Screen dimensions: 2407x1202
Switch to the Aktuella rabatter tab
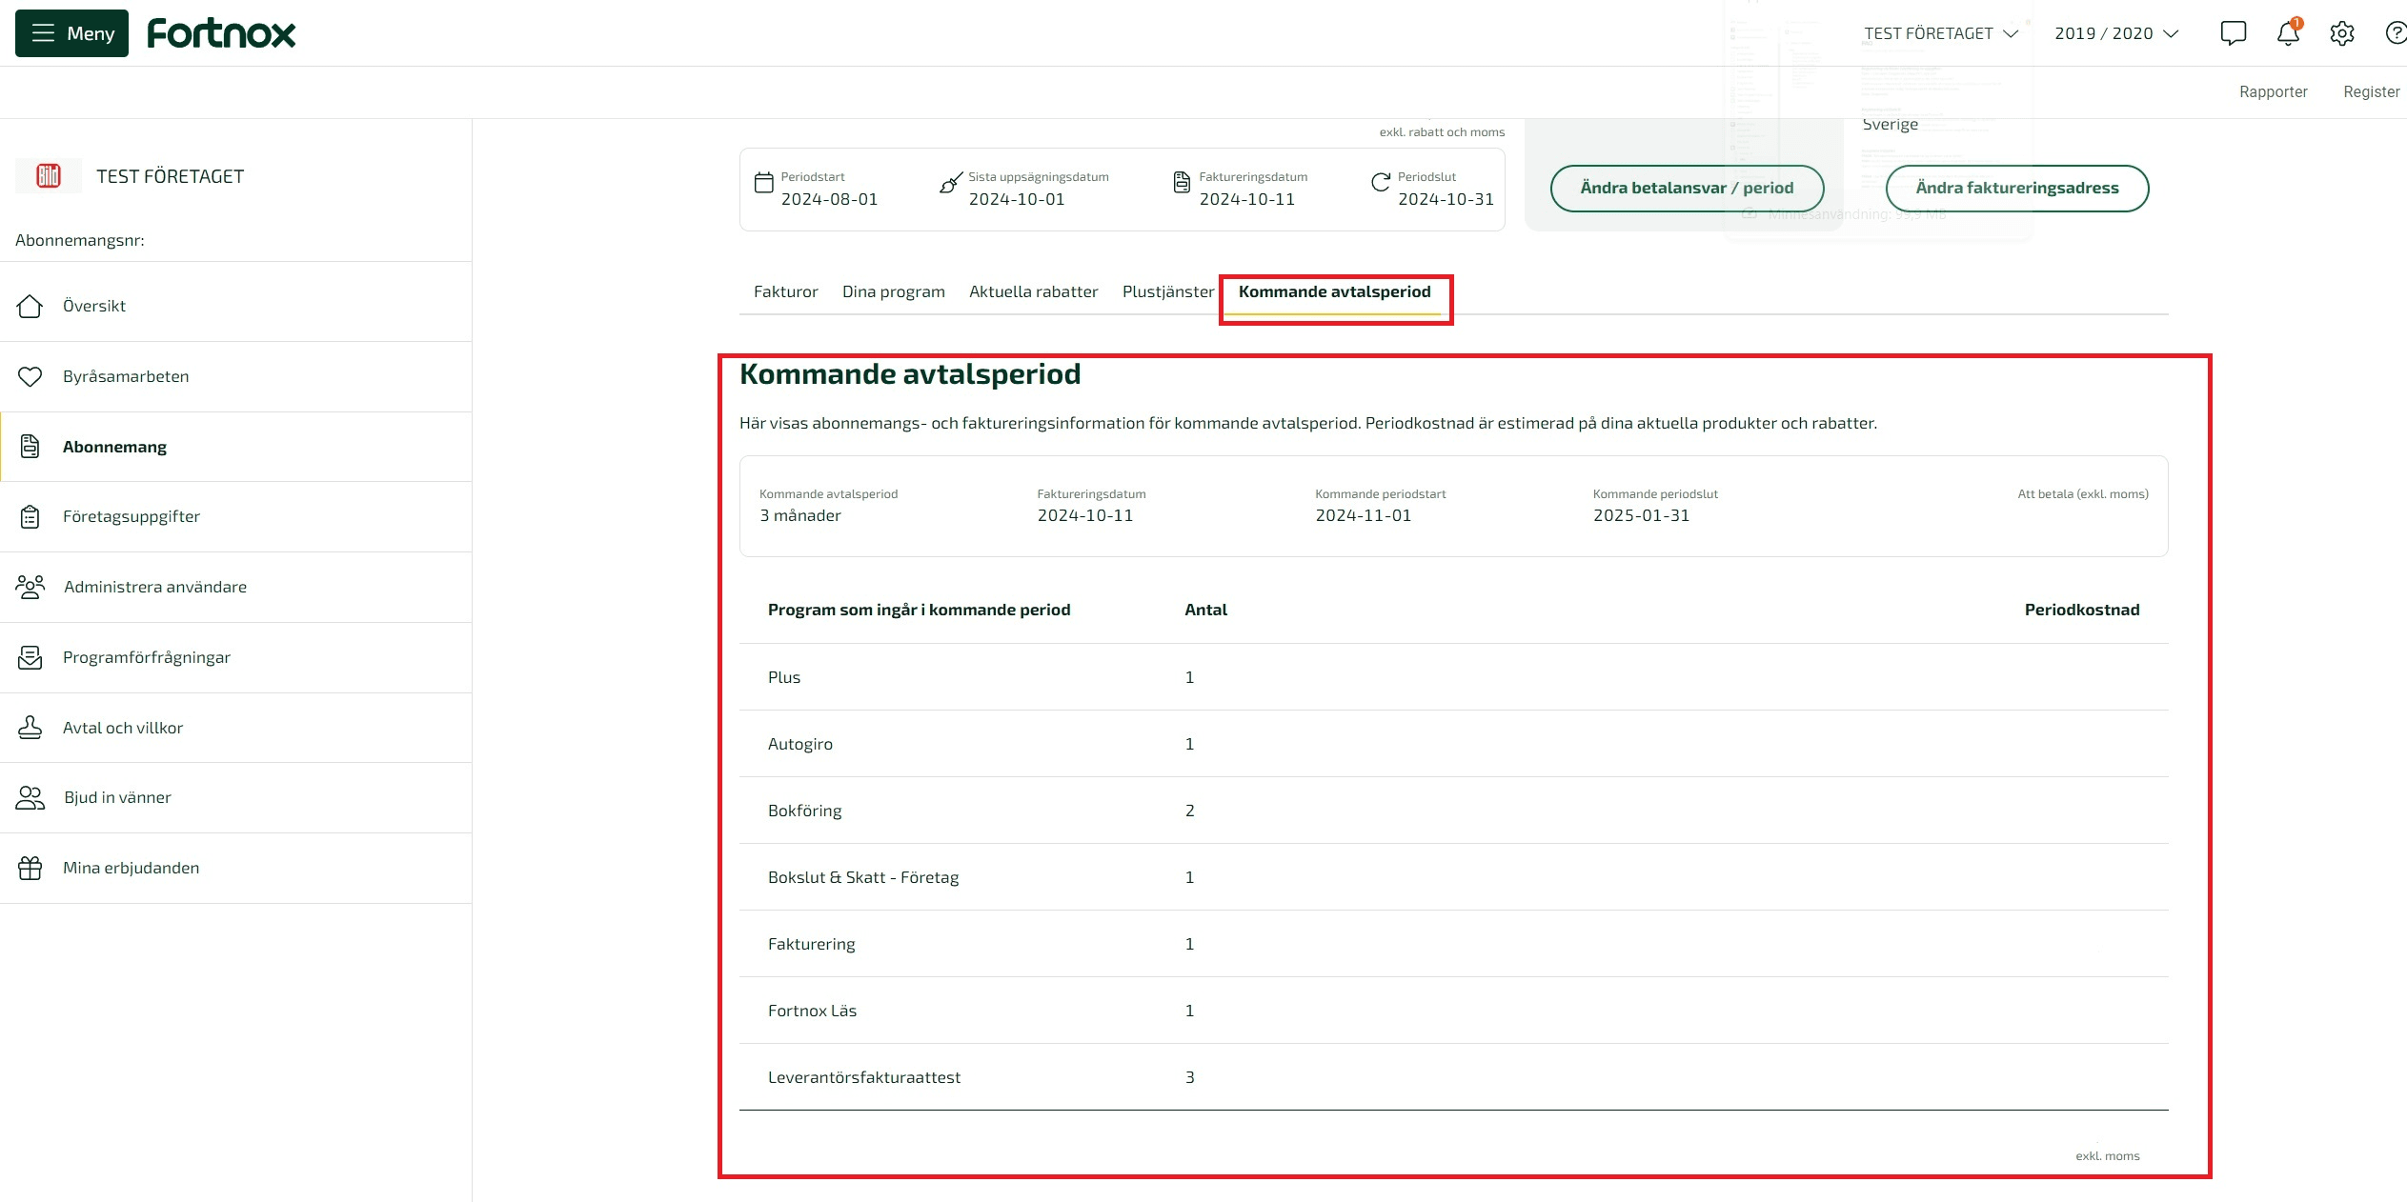point(1033,291)
